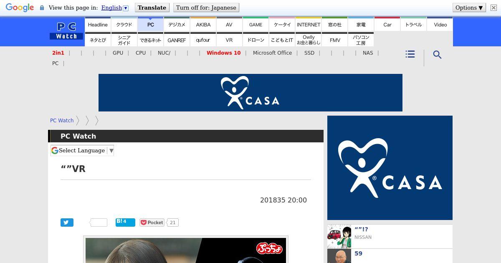This screenshot has height=263, width=501.
Task: Open the sidebar article titled 59
Action: click(x=358, y=253)
